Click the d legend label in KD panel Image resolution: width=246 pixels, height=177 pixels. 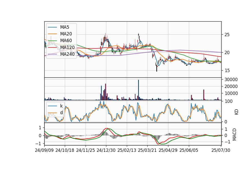click(x=61, y=113)
